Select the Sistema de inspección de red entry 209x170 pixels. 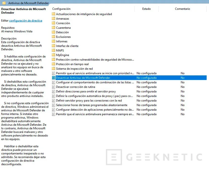click(x=74, y=69)
